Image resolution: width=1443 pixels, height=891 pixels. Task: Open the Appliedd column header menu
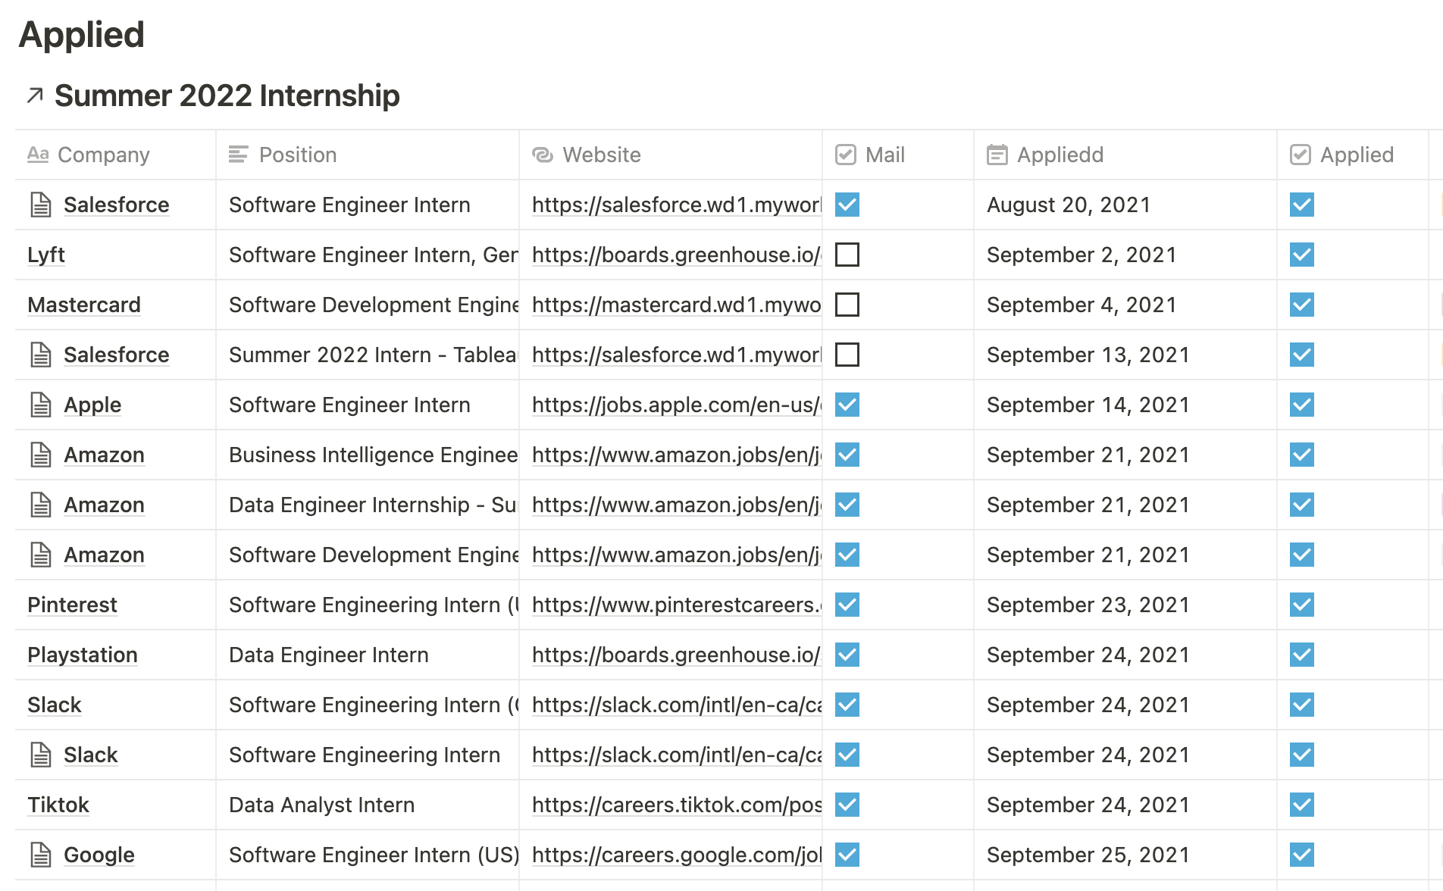tap(1125, 155)
